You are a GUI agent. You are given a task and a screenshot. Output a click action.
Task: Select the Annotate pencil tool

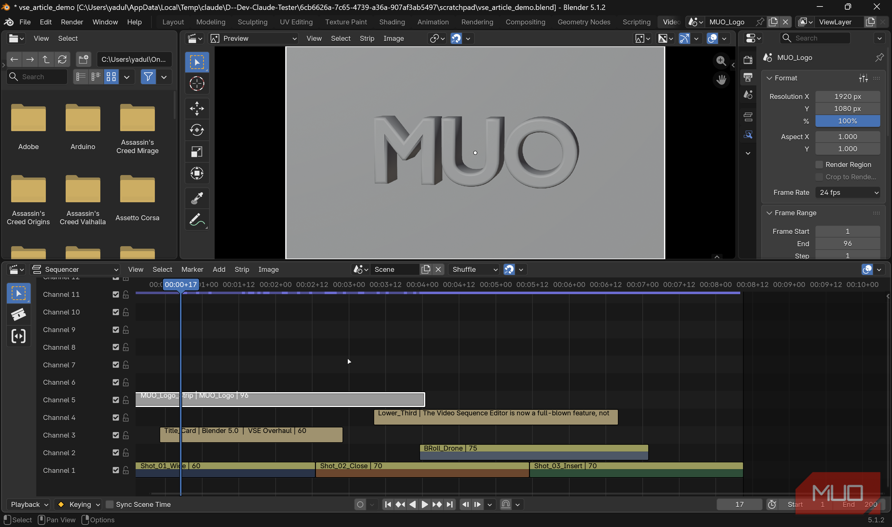click(197, 220)
